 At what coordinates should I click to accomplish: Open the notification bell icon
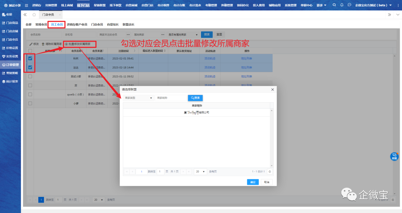(x=342, y=5)
